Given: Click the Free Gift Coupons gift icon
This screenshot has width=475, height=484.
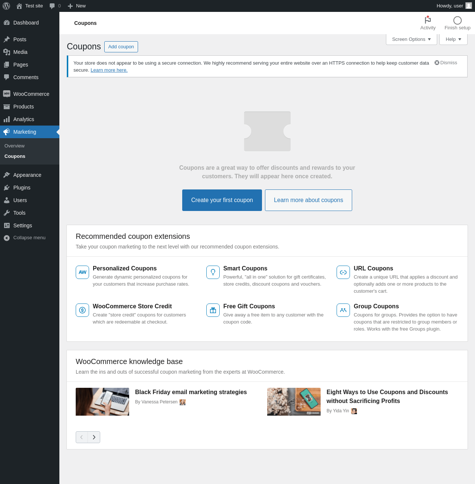Looking at the screenshot, I should point(213,310).
